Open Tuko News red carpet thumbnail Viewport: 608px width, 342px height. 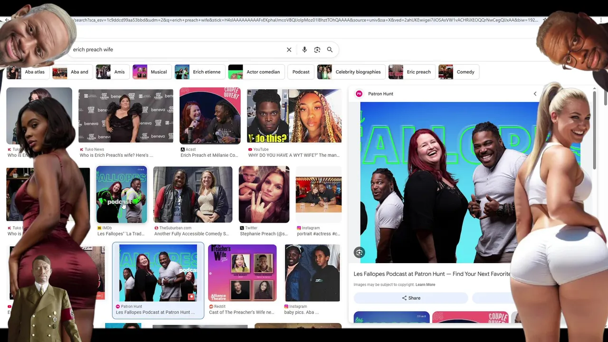[126, 115]
